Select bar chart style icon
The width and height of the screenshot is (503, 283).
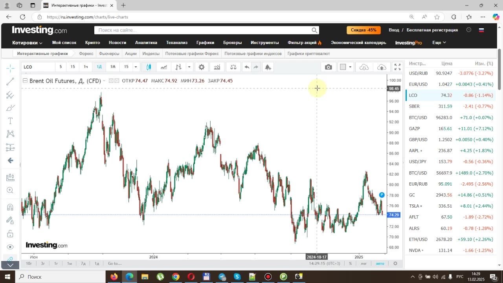click(x=178, y=67)
